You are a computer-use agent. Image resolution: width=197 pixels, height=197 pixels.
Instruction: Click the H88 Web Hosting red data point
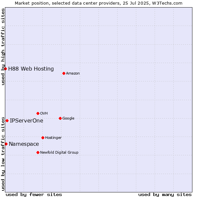coord(5,69)
